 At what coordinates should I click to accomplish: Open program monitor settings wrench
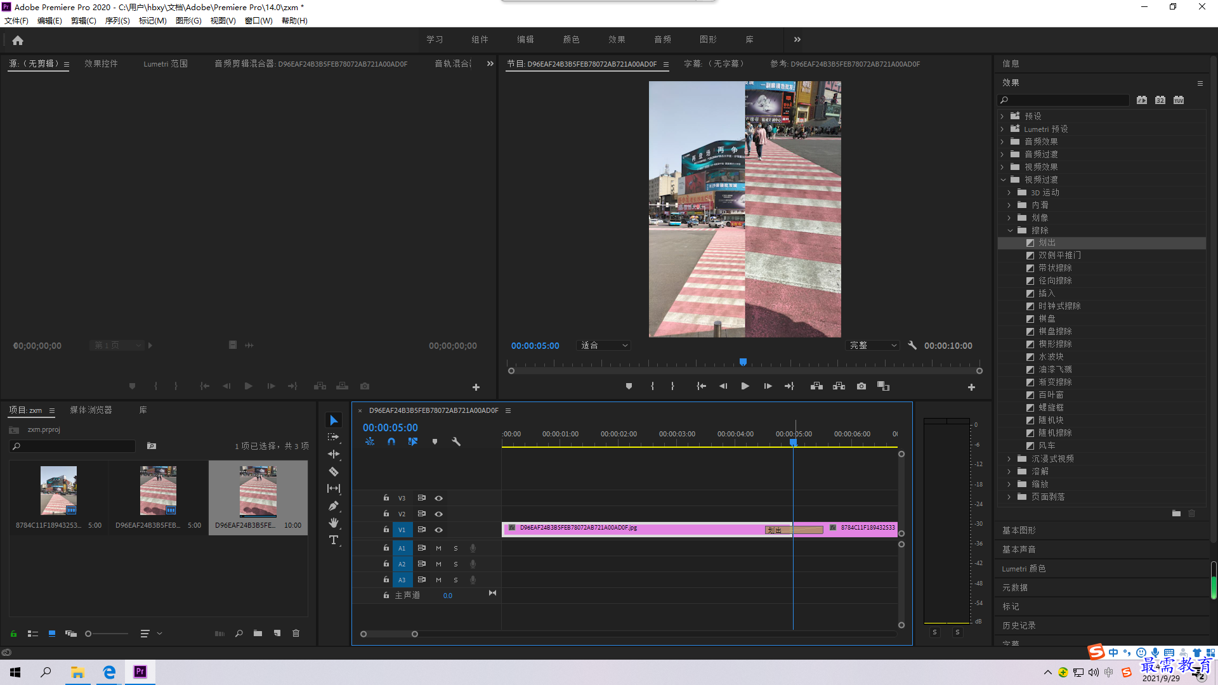point(912,346)
